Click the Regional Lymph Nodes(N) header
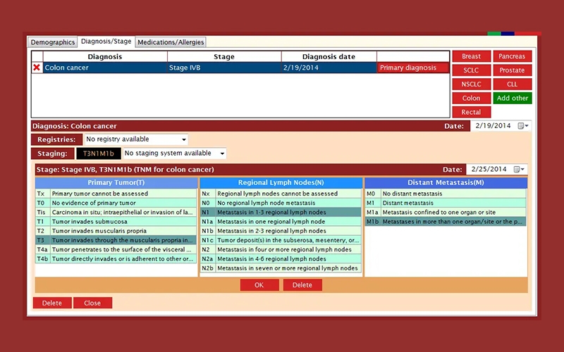 pyautogui.click(x=281, y=182)
